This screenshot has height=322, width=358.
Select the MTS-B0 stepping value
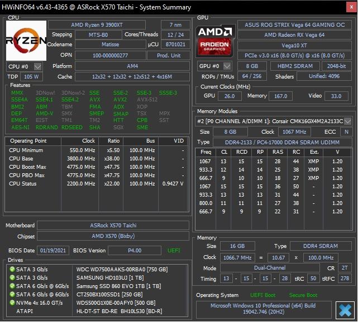coord(98,35)
